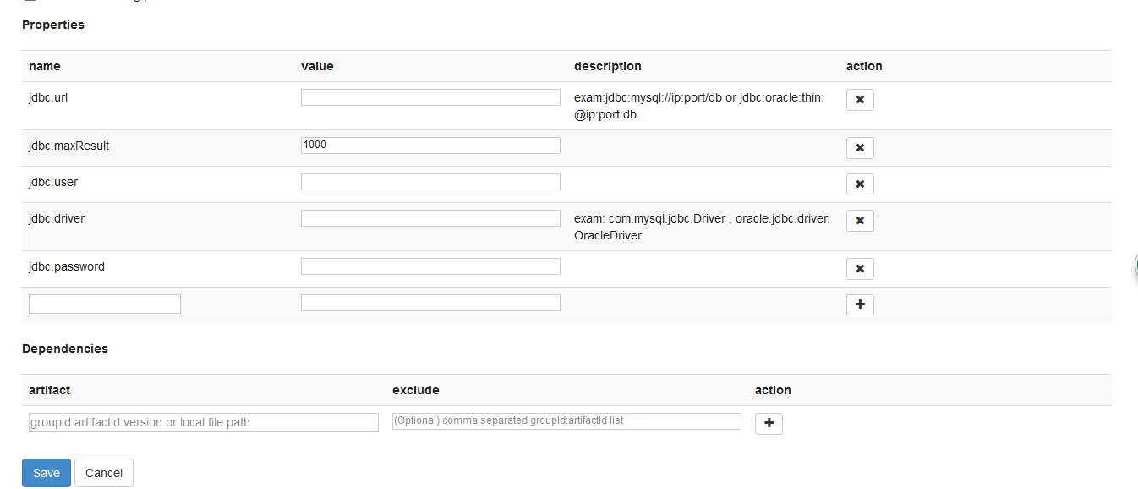The image size is (1138, 489).
Task: Delete the jdbc.maxResult property row
Action: pos(860,148)
